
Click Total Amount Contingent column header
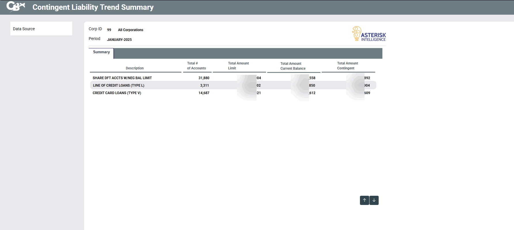pos(348,66)
